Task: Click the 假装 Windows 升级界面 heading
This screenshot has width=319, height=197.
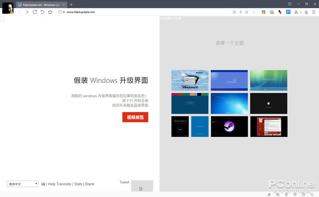Action: (111, 80)
